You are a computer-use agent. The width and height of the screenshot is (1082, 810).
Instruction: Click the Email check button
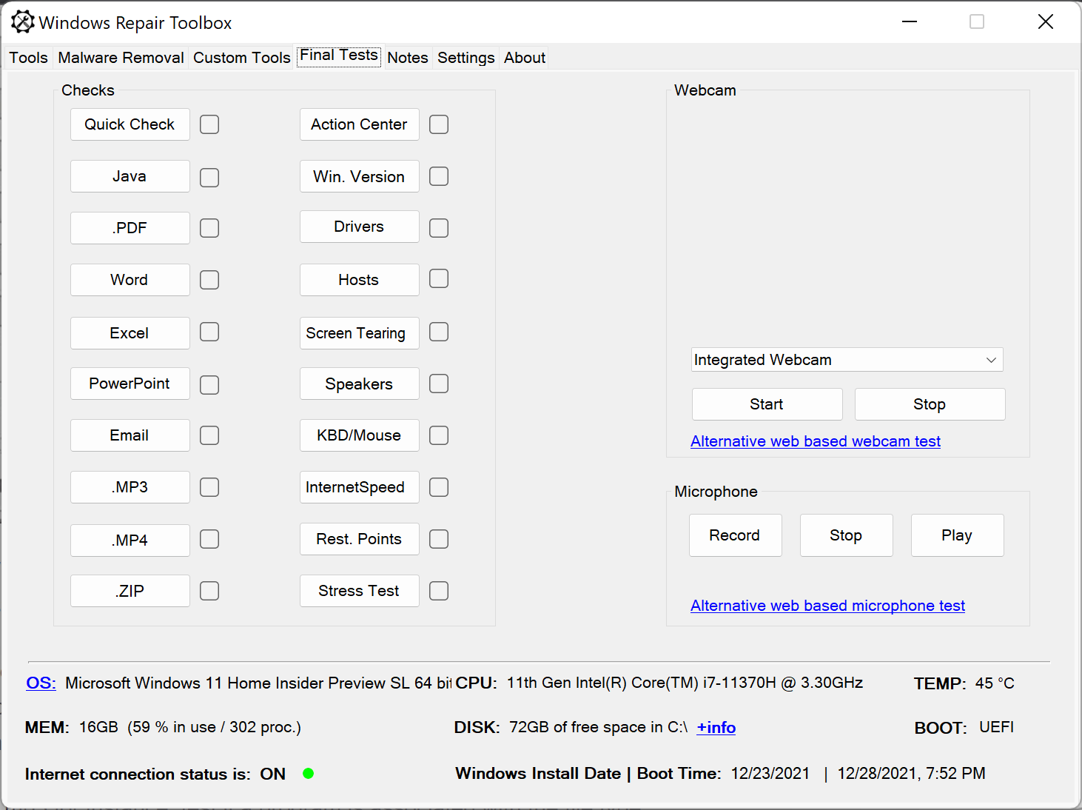[130, 435]
